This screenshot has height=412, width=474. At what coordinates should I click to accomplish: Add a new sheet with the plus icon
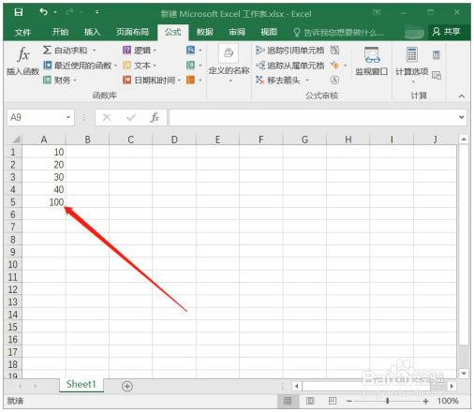coord(126,387)
